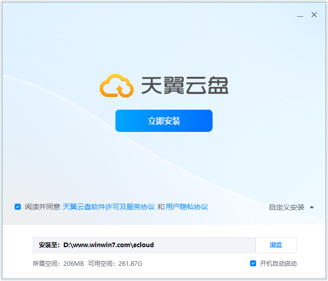Minimize the installer window
The width and height of the screenshot is (328, 281).
(300, 15)
